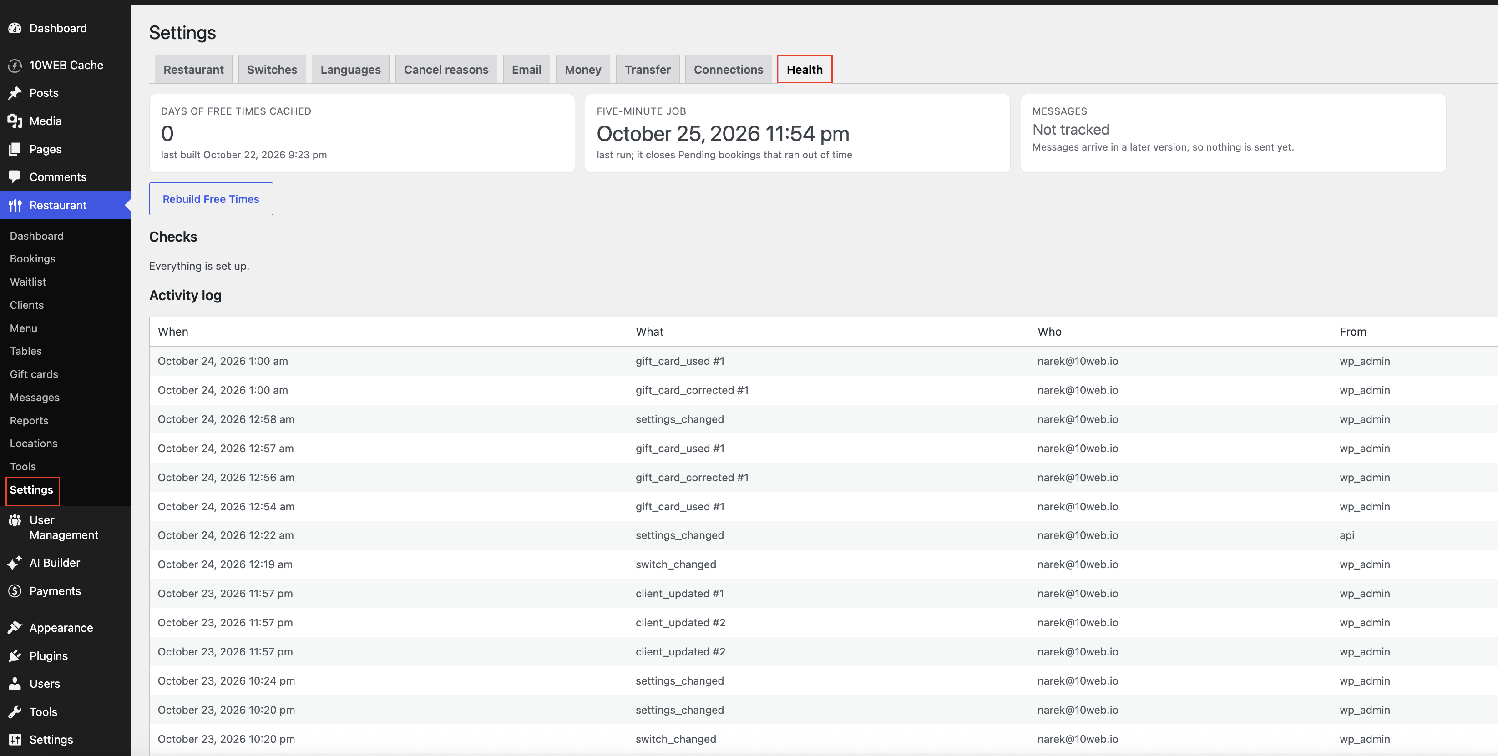Click 'client_updated #1' log entry
The width and height of the screenshot is (1498, 756).
click(680, 593)
